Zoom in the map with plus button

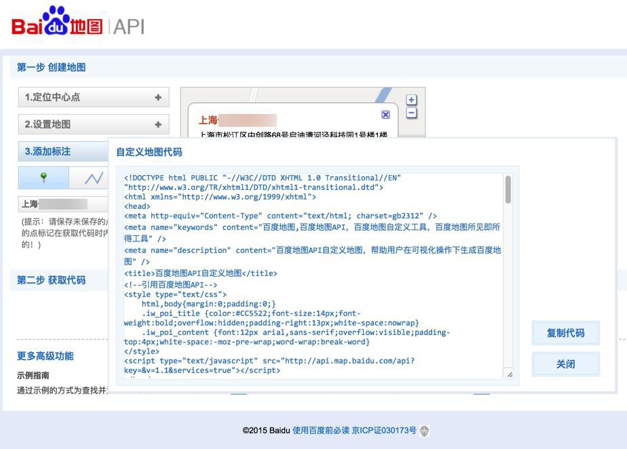pos(411,100)
